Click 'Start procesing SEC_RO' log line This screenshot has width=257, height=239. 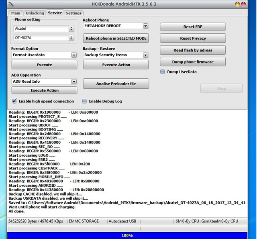pyautogui.click(x=34, y=147)
